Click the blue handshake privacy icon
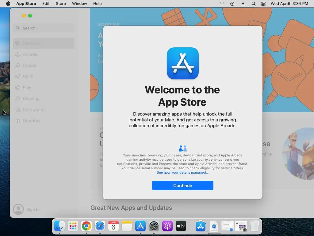 [183, 148]
